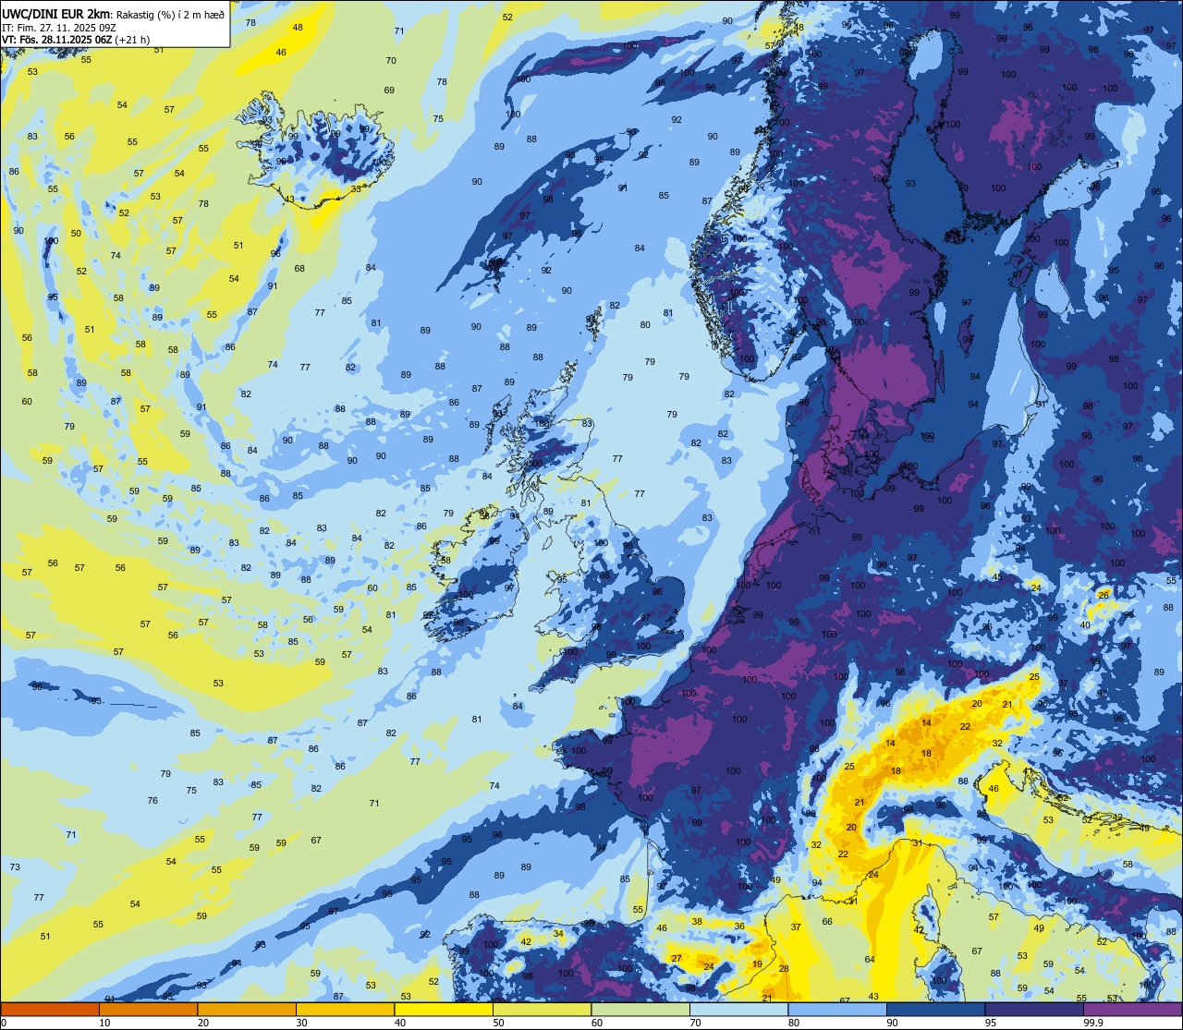The height and width of the screenshot is (1030, 1183).
Task: Click the yellow-green 50–60 legend segment
Action: click(x=542, y=1009)
